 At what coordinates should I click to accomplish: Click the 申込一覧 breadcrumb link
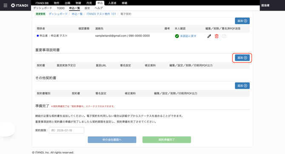[x=77, y=14]
